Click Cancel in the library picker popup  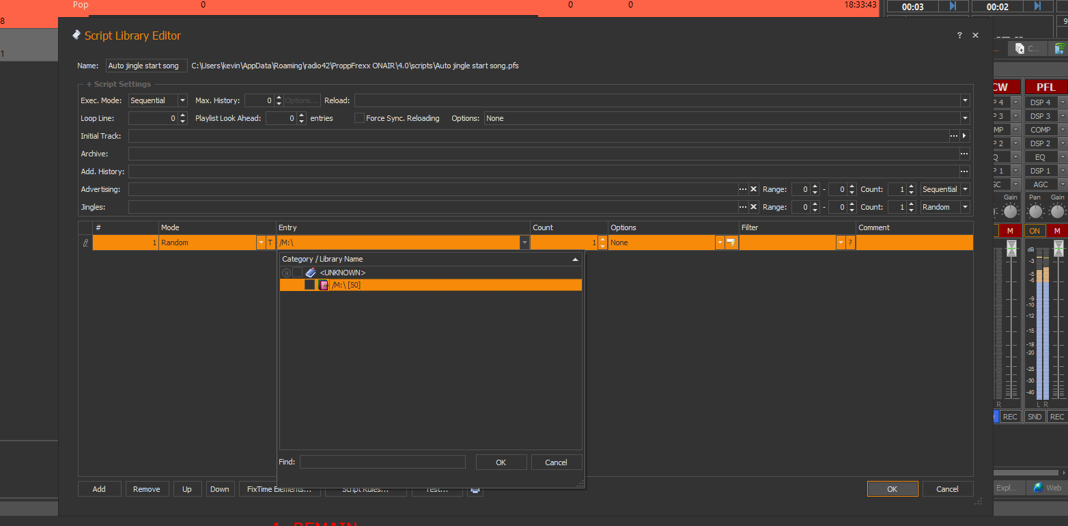click(x=556, y=462)
